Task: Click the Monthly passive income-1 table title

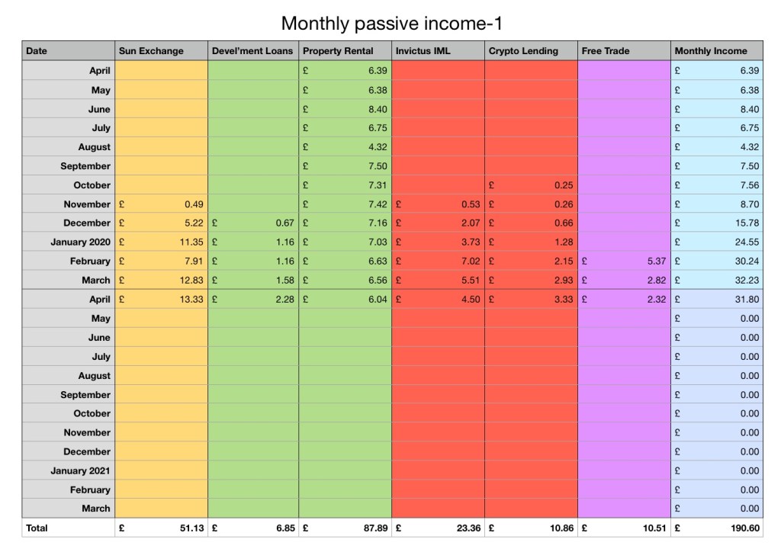Action: pos(391,23)
